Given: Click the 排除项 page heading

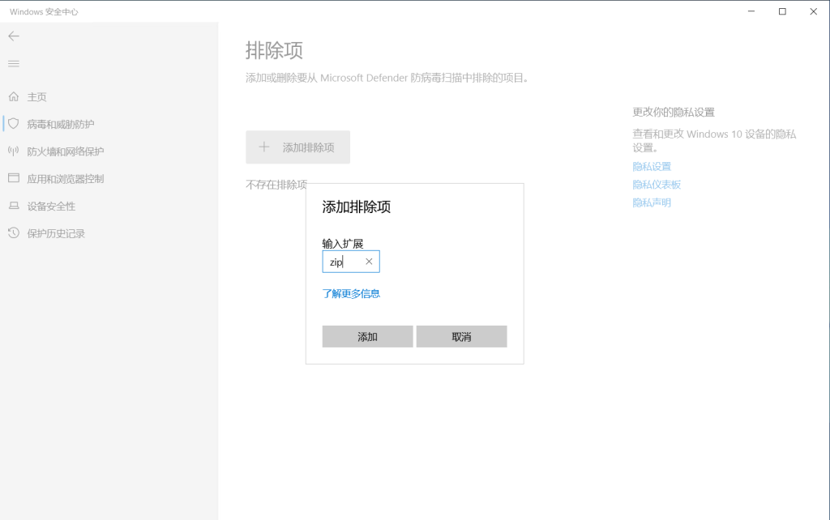Looking at the screenshot, I should pos(274,51).
